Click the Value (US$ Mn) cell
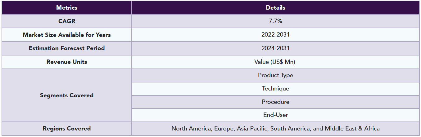The height and width of the screenshot is (137, 421). [275, 62]
